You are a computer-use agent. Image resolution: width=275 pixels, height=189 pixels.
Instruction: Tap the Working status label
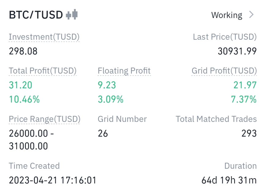[x=227, y=15]
